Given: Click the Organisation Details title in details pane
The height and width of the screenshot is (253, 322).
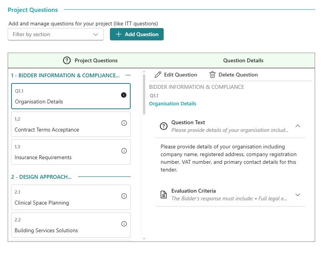Looking at the screenshot, I should 173,103.
